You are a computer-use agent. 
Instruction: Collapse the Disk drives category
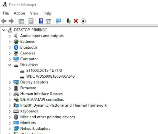(x=10, y=65)
